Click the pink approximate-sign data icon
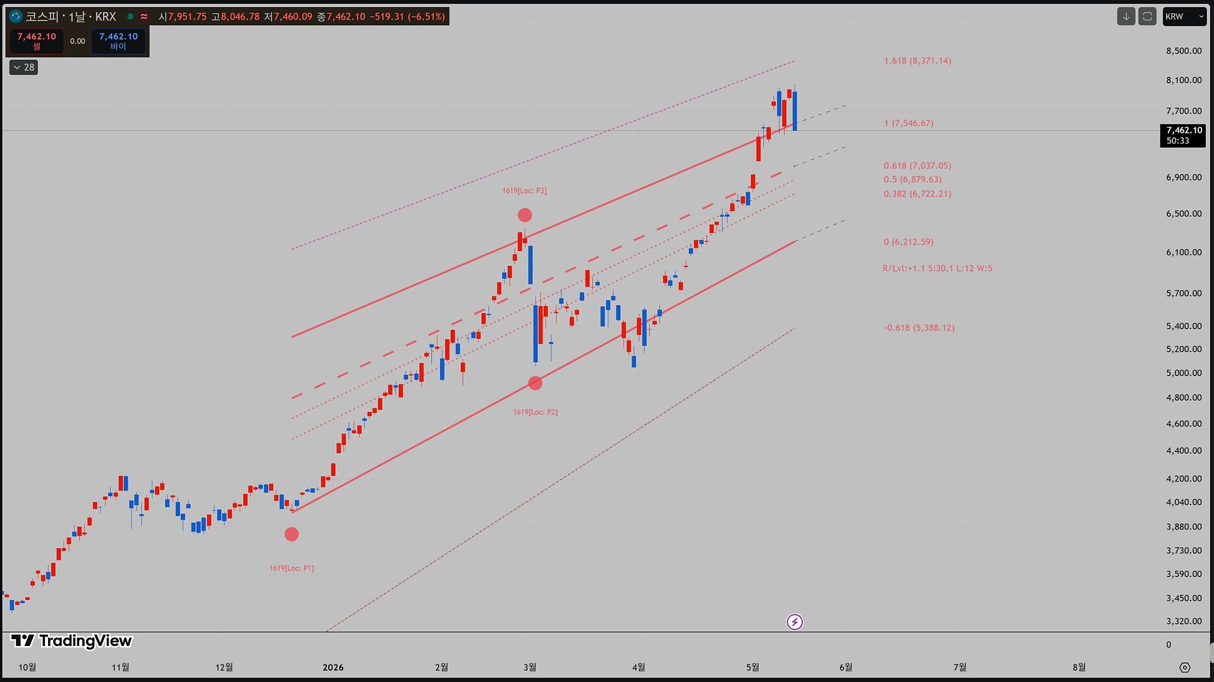Image resolution: width=1214 pixels, height=682 pixels. (144, 16)
